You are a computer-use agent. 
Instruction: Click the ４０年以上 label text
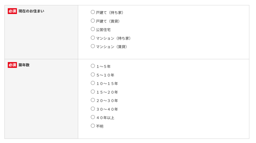coord(105,118)
